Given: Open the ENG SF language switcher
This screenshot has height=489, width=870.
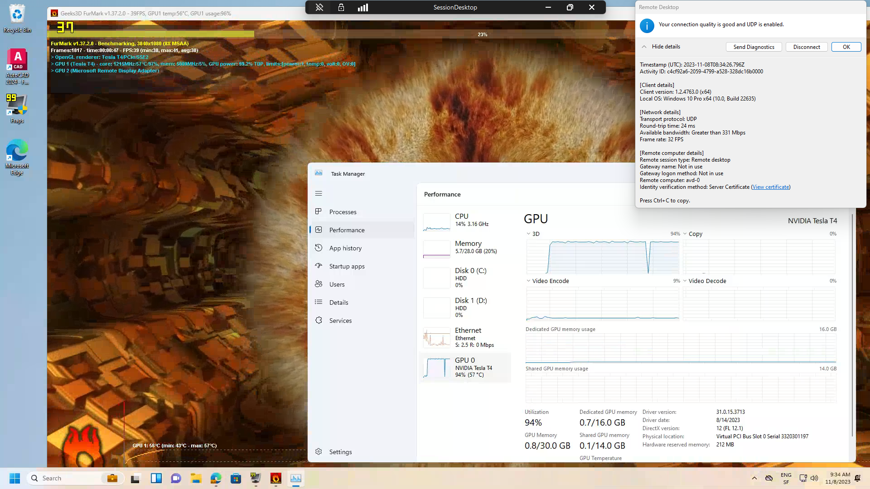Looking at the screenshot, I should point(786,479).
